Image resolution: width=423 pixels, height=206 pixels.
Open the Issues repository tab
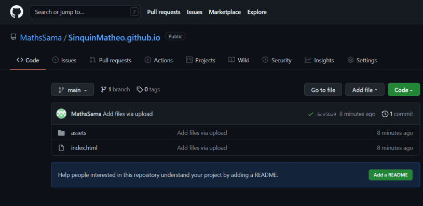click(x=64, y=60)
